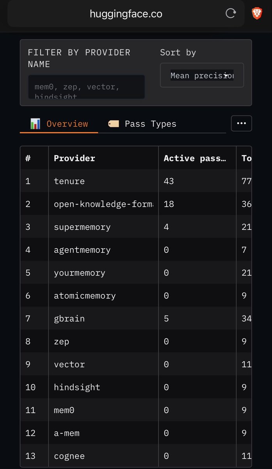This screenshot has width=272, height=469.
Task: Click rank number 13 in the table
Action: [30, 456]
